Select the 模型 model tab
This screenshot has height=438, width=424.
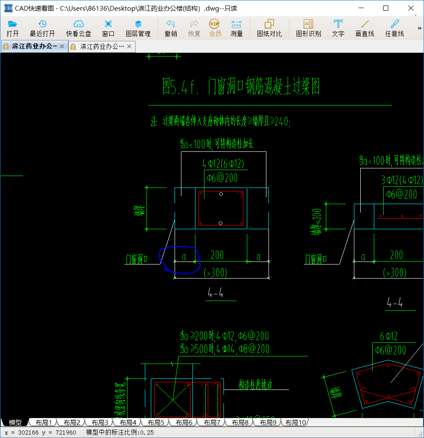(15, 422)
